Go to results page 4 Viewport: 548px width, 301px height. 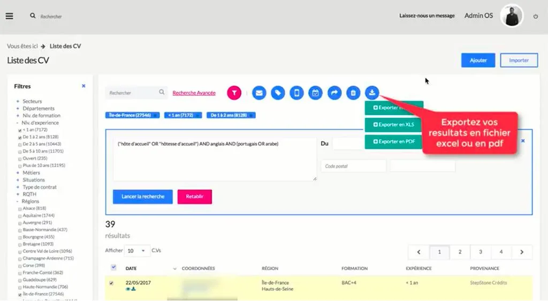pos(501,252)
